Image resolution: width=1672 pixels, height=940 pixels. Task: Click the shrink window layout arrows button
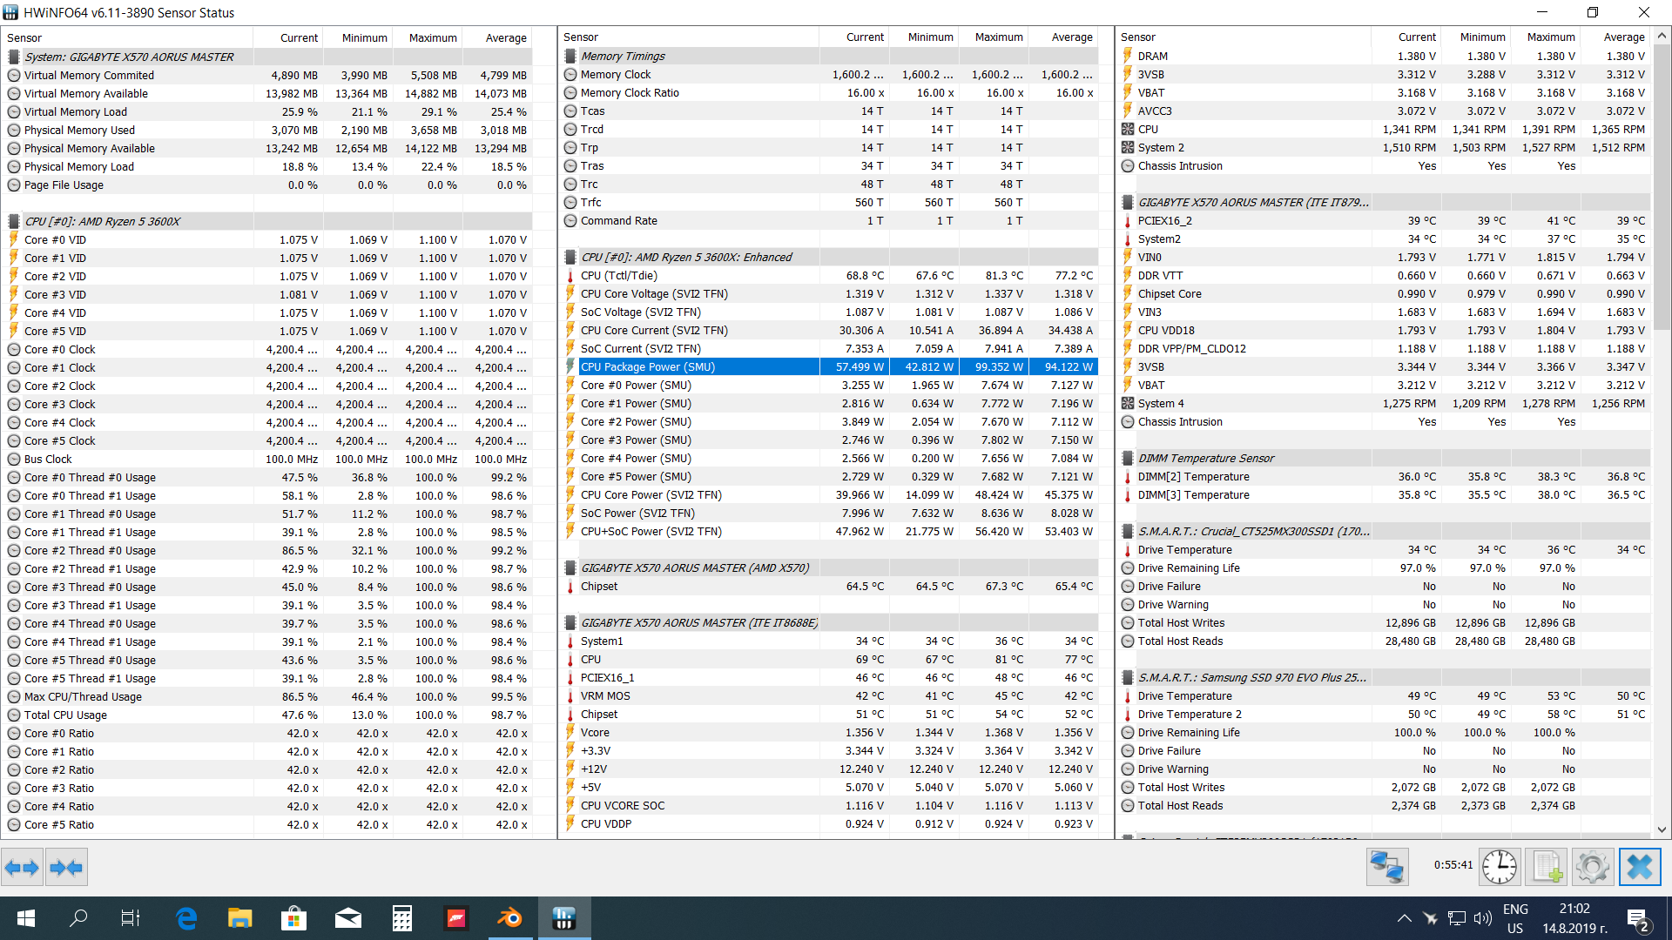tap(66, 867)
